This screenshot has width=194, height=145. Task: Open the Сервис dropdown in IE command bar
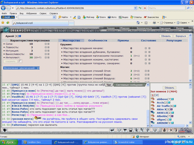tap(183, 23)
